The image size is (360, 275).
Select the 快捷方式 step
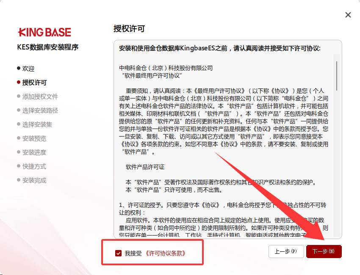32,167
